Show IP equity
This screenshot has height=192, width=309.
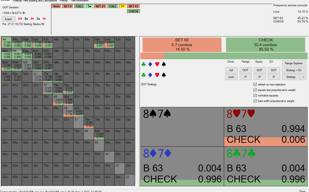260,77
